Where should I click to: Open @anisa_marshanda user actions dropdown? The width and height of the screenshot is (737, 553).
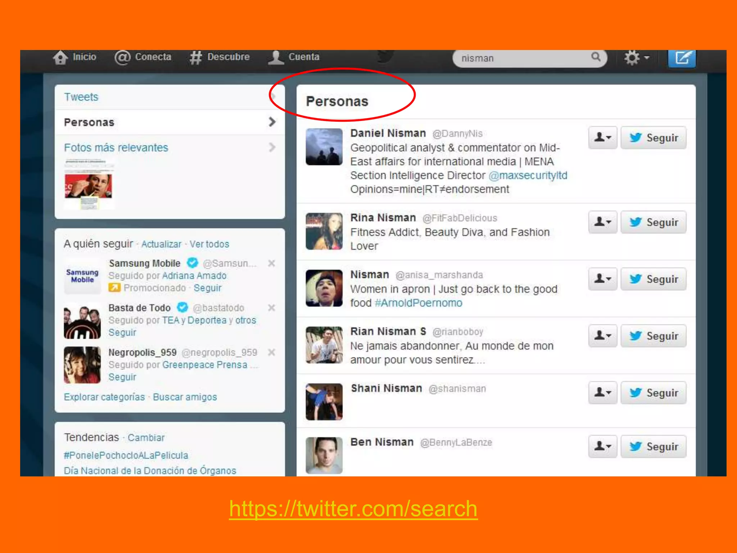(603, 279)
